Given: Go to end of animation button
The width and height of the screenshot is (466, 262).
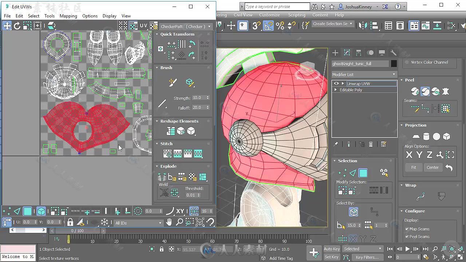Looking at the screenshot, I should [425, 249].
